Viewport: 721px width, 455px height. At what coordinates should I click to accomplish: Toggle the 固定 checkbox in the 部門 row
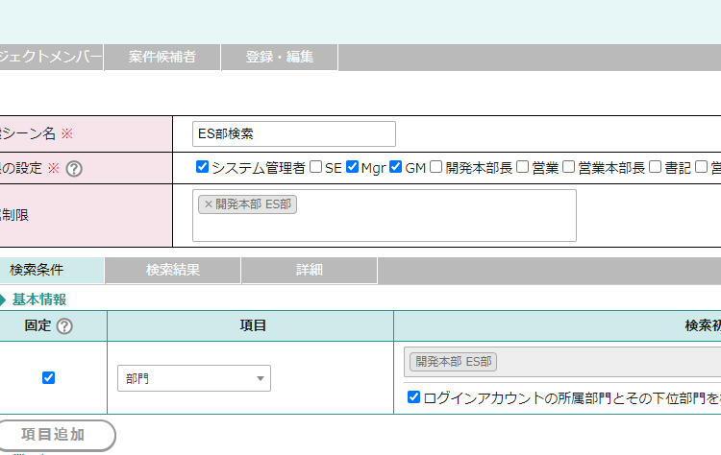click(x=49, y=378)
